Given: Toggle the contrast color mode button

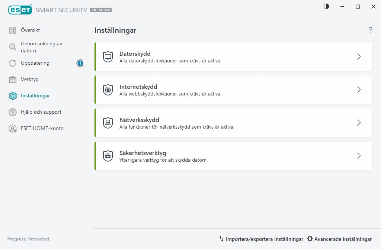Looking at the screenshot, I should point(326,7).
